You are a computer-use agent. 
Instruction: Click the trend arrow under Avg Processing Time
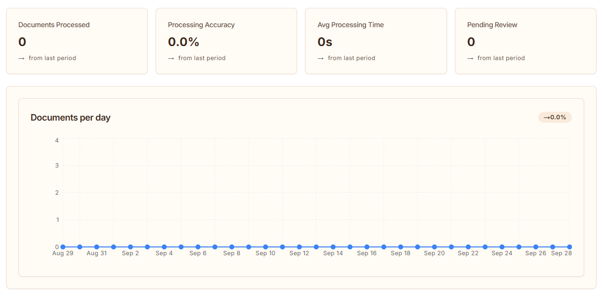point(320,58)
